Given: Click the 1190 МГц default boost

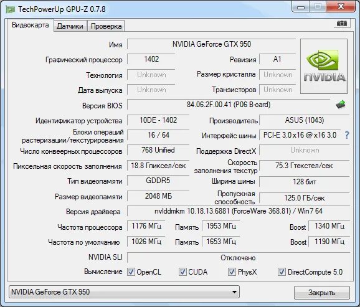Looking at the screenshot, I should [329, 242].
